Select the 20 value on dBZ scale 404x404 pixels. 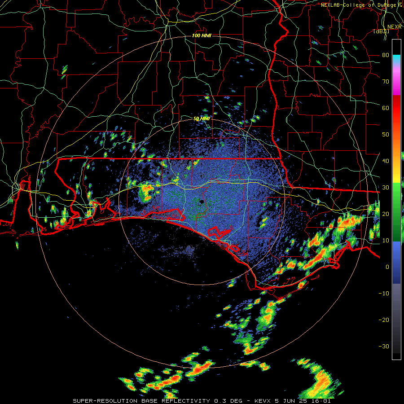(x=386, y=214)
